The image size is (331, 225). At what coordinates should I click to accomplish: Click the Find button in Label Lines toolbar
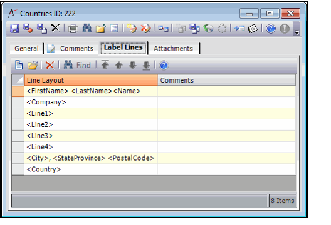pyautogui.click(x=77, y=65)
